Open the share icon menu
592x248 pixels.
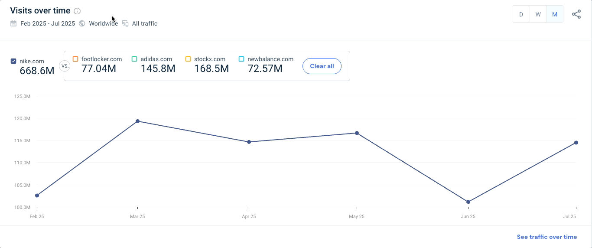(x=576, y=14)
